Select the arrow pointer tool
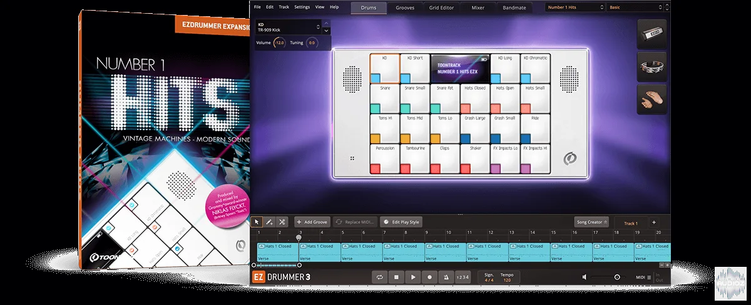751x305 pixels. (257, 222)
